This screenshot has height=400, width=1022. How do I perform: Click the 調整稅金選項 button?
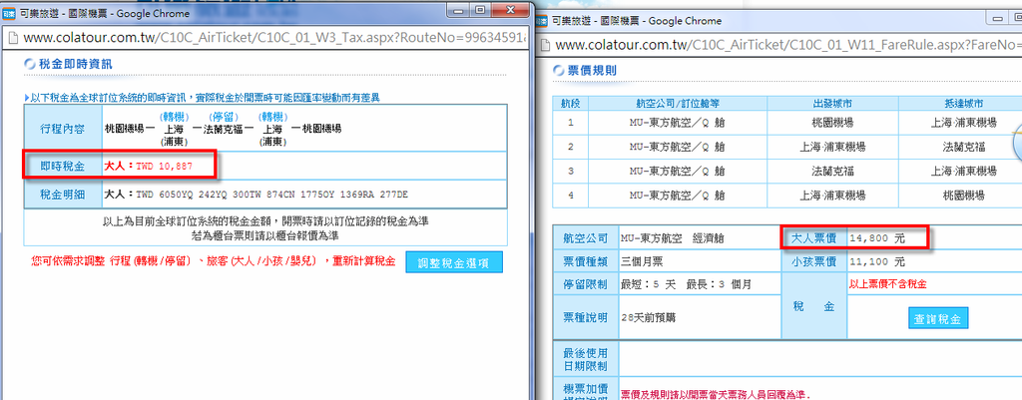[454, 262]
